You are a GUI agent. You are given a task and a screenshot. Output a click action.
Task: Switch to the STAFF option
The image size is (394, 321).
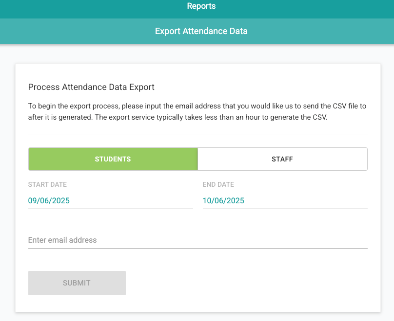(282, 159)
